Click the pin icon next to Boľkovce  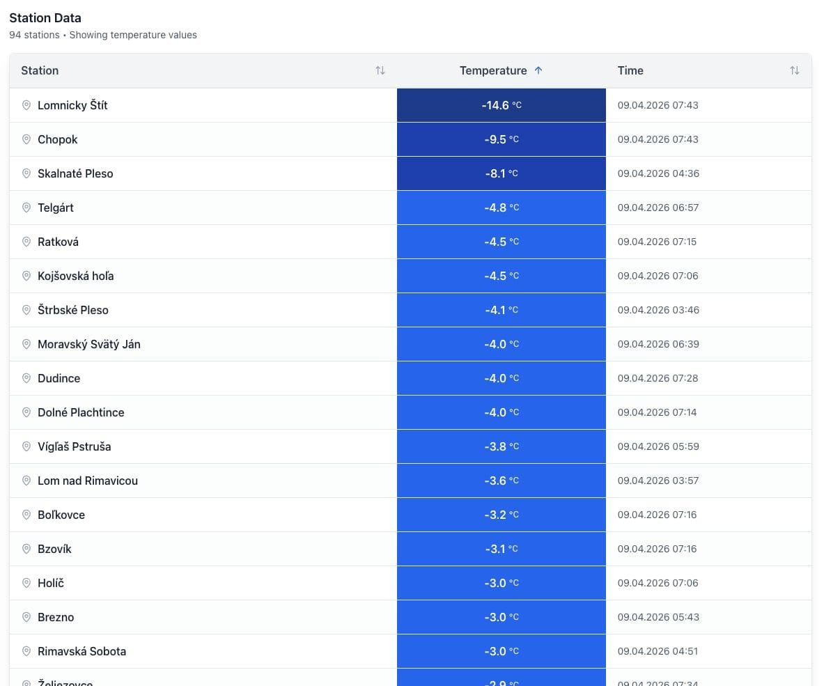[x=26, y=515]
